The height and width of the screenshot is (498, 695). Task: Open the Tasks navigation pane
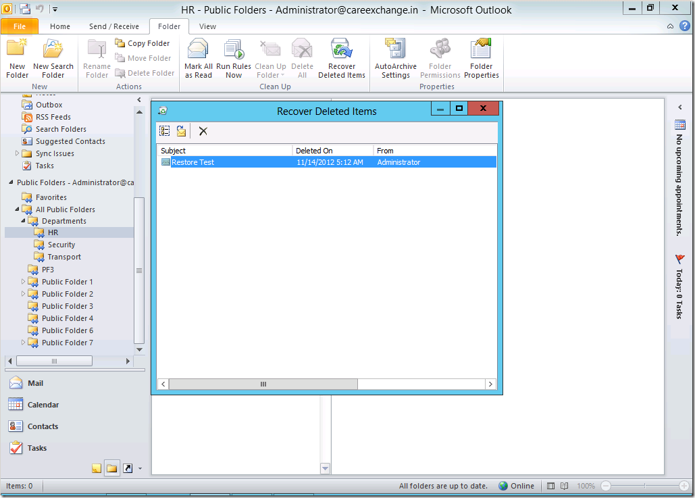tap(75, 448)
